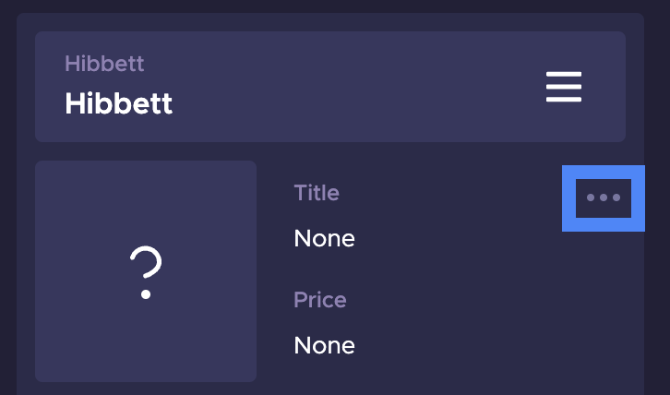Image resolution: width=670 pixels, height=395 pixels.
Task: Expand the item actions via ellipsis icon
Action: pyautogui.click(x=604, y=197)
